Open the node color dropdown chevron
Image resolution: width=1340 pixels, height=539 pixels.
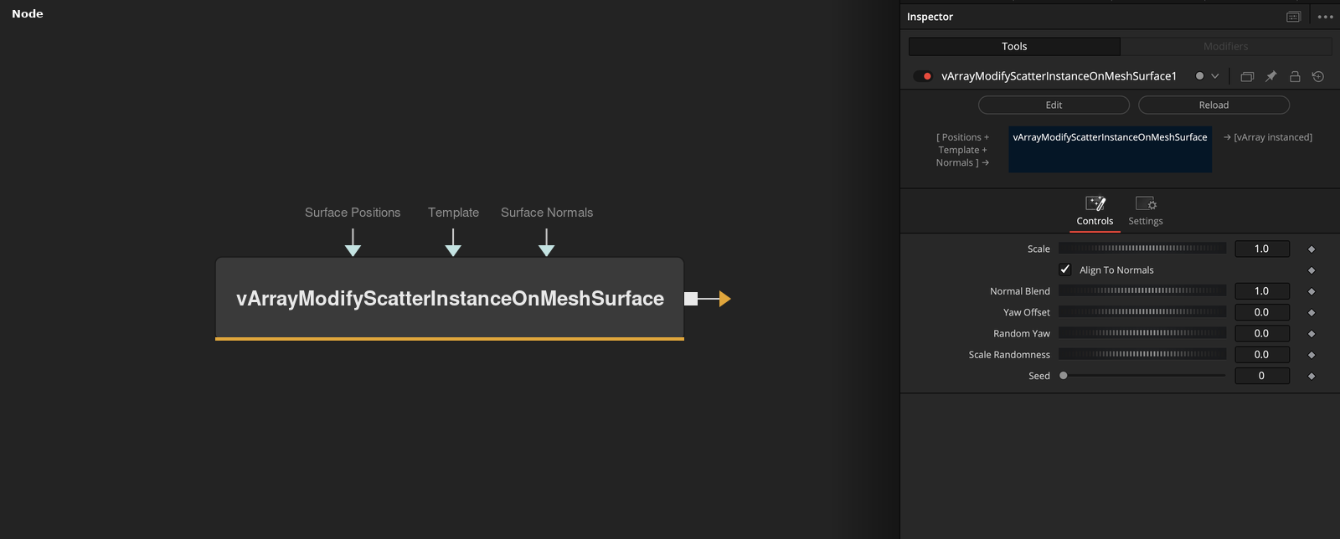click(1215, 76)
